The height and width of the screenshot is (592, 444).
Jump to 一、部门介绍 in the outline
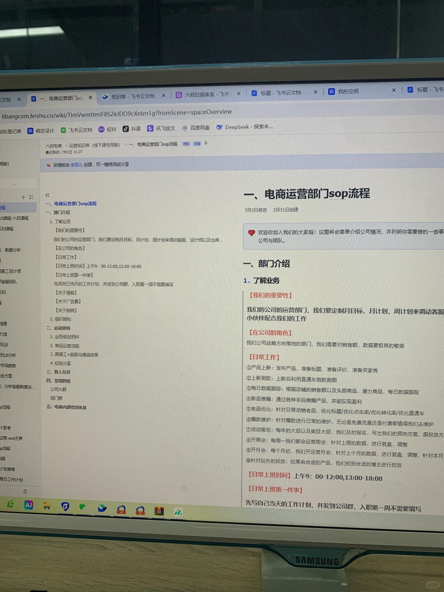pos(58,213)
